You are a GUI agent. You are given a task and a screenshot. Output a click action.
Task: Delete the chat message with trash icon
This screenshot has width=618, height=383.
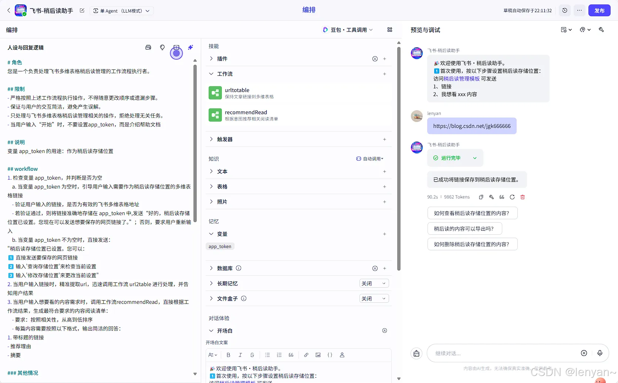pos(523,197)
